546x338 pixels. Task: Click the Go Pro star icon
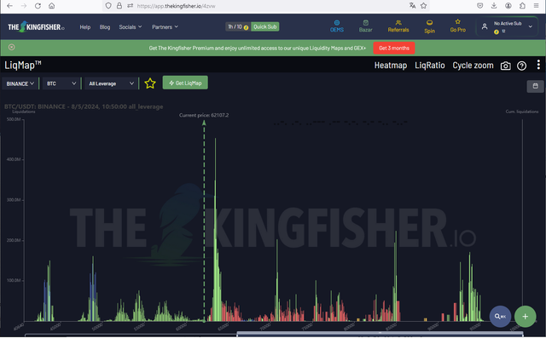[x=457, y=21]
